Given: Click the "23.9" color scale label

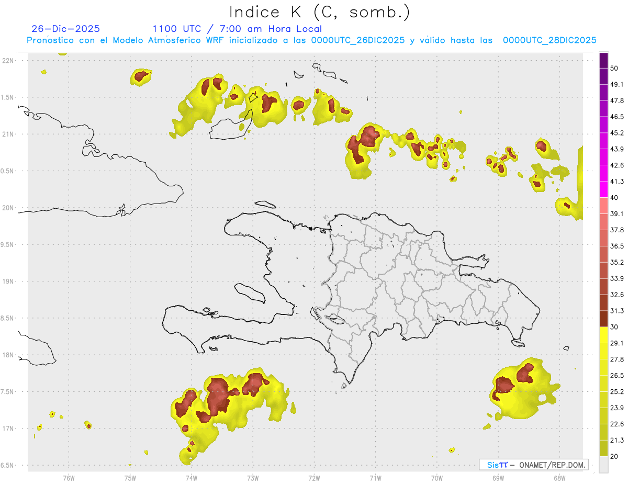Looking at the screenshot, I should click(617, 408).
